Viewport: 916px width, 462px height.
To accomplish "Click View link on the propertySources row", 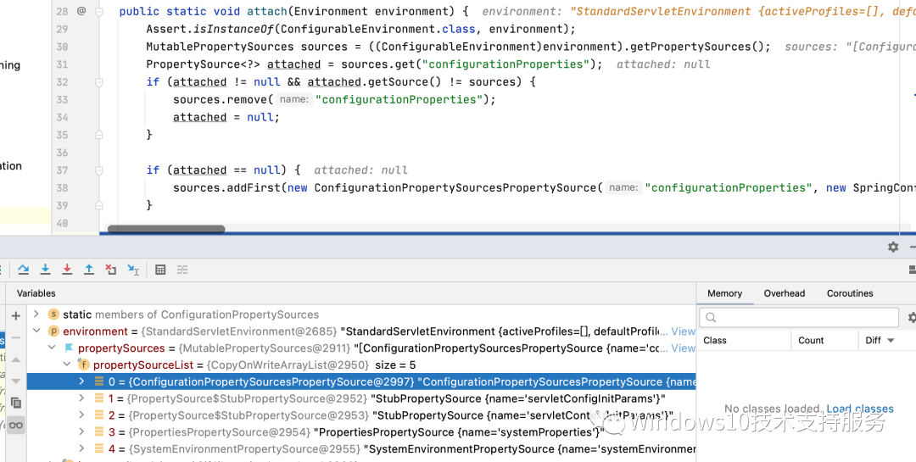I will [x=684, y=348].
